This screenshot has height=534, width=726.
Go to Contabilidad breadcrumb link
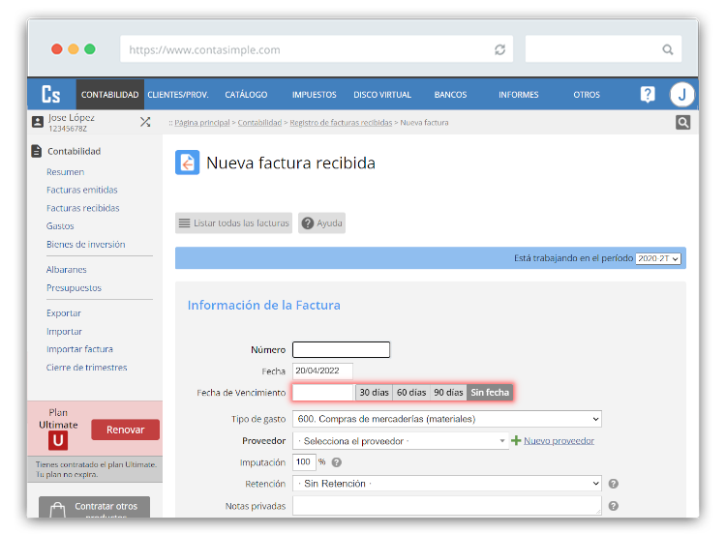tap(259, 123)
